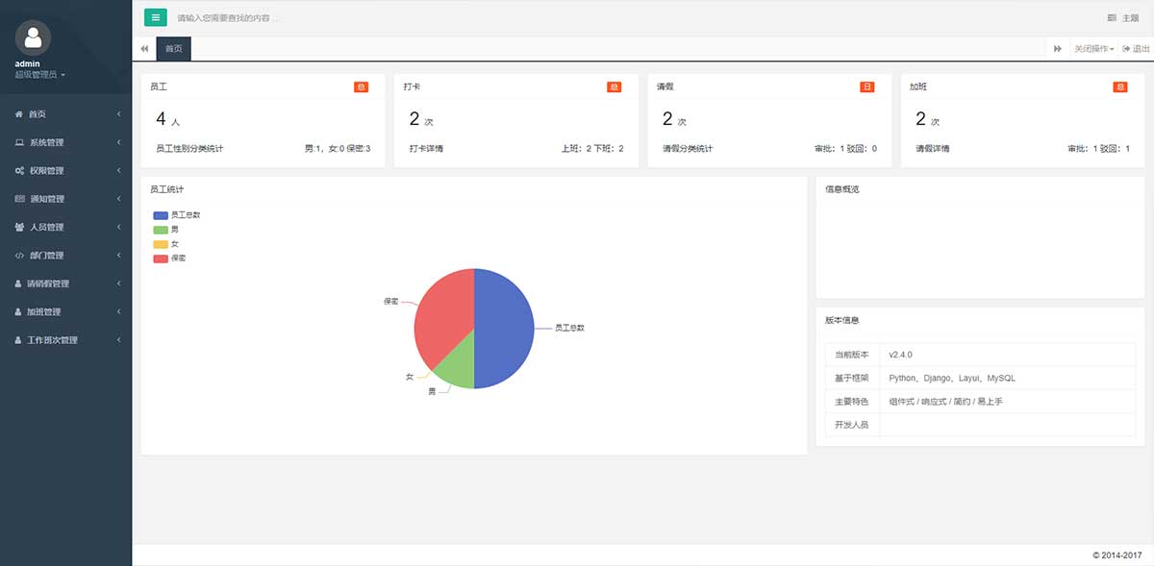Viewport: 1154px width, 566px height.
Task: Click the 退出 logout link
Action: click(x=1136, y=48)
